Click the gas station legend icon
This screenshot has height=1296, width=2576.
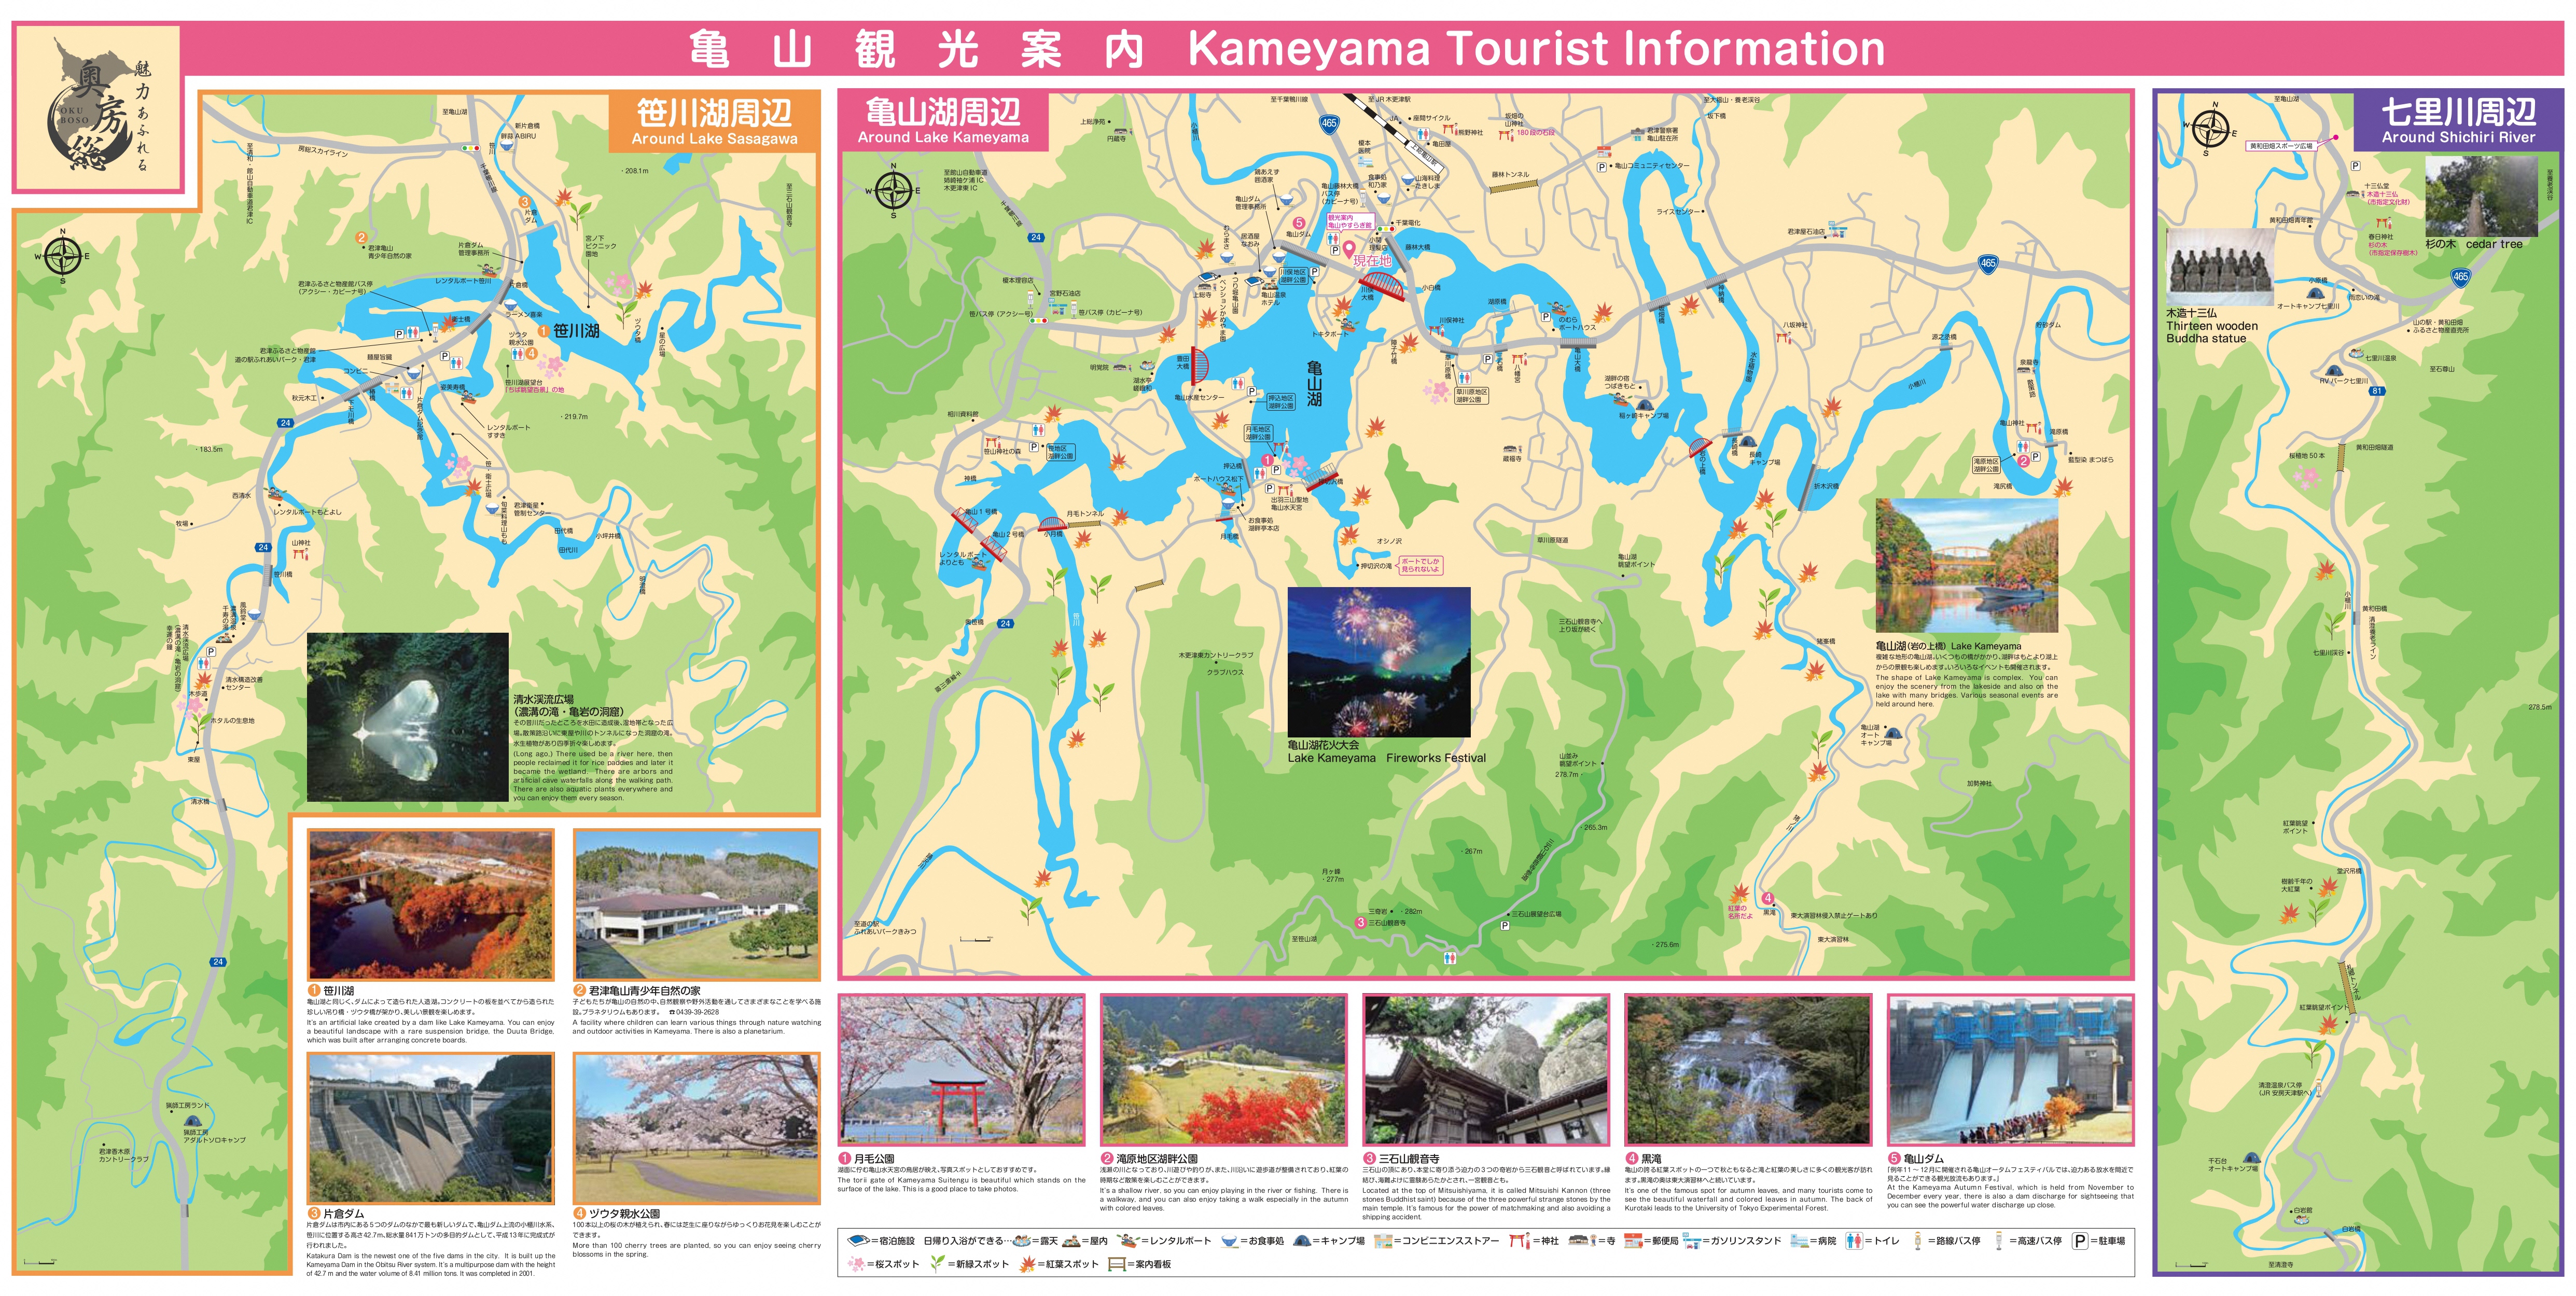pos(1692,1241)
